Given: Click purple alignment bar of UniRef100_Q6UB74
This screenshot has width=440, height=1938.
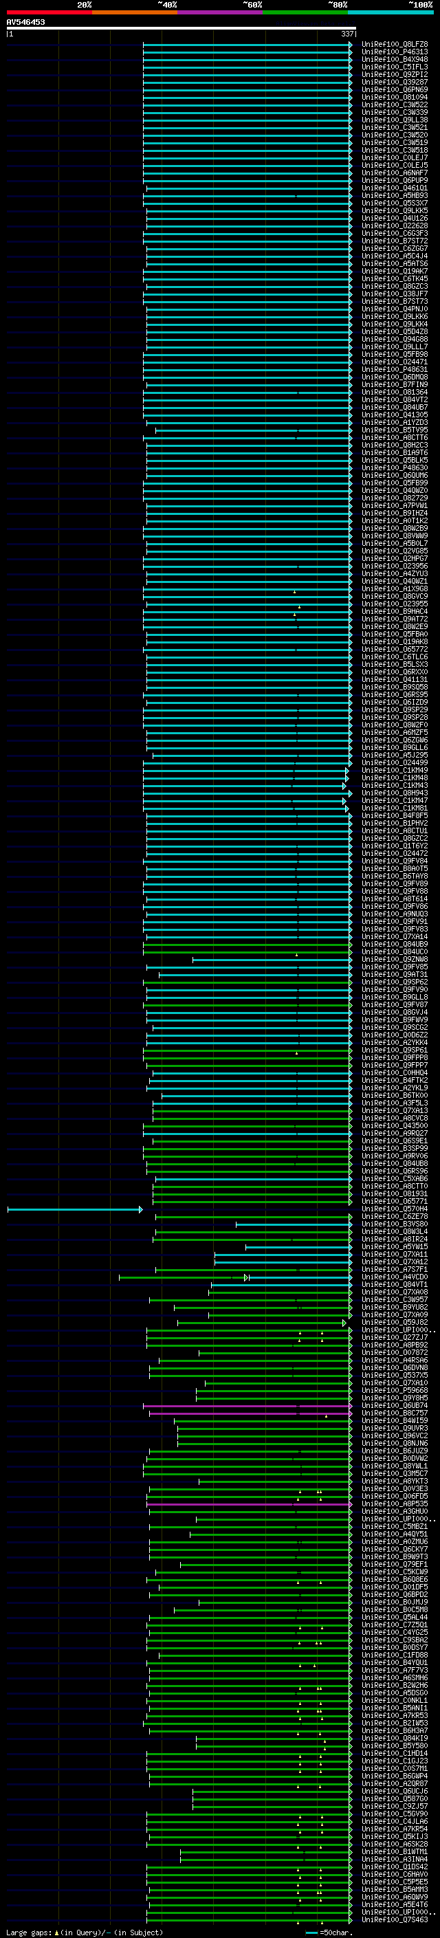Looking at the screenshot, I should [247, 1406].
